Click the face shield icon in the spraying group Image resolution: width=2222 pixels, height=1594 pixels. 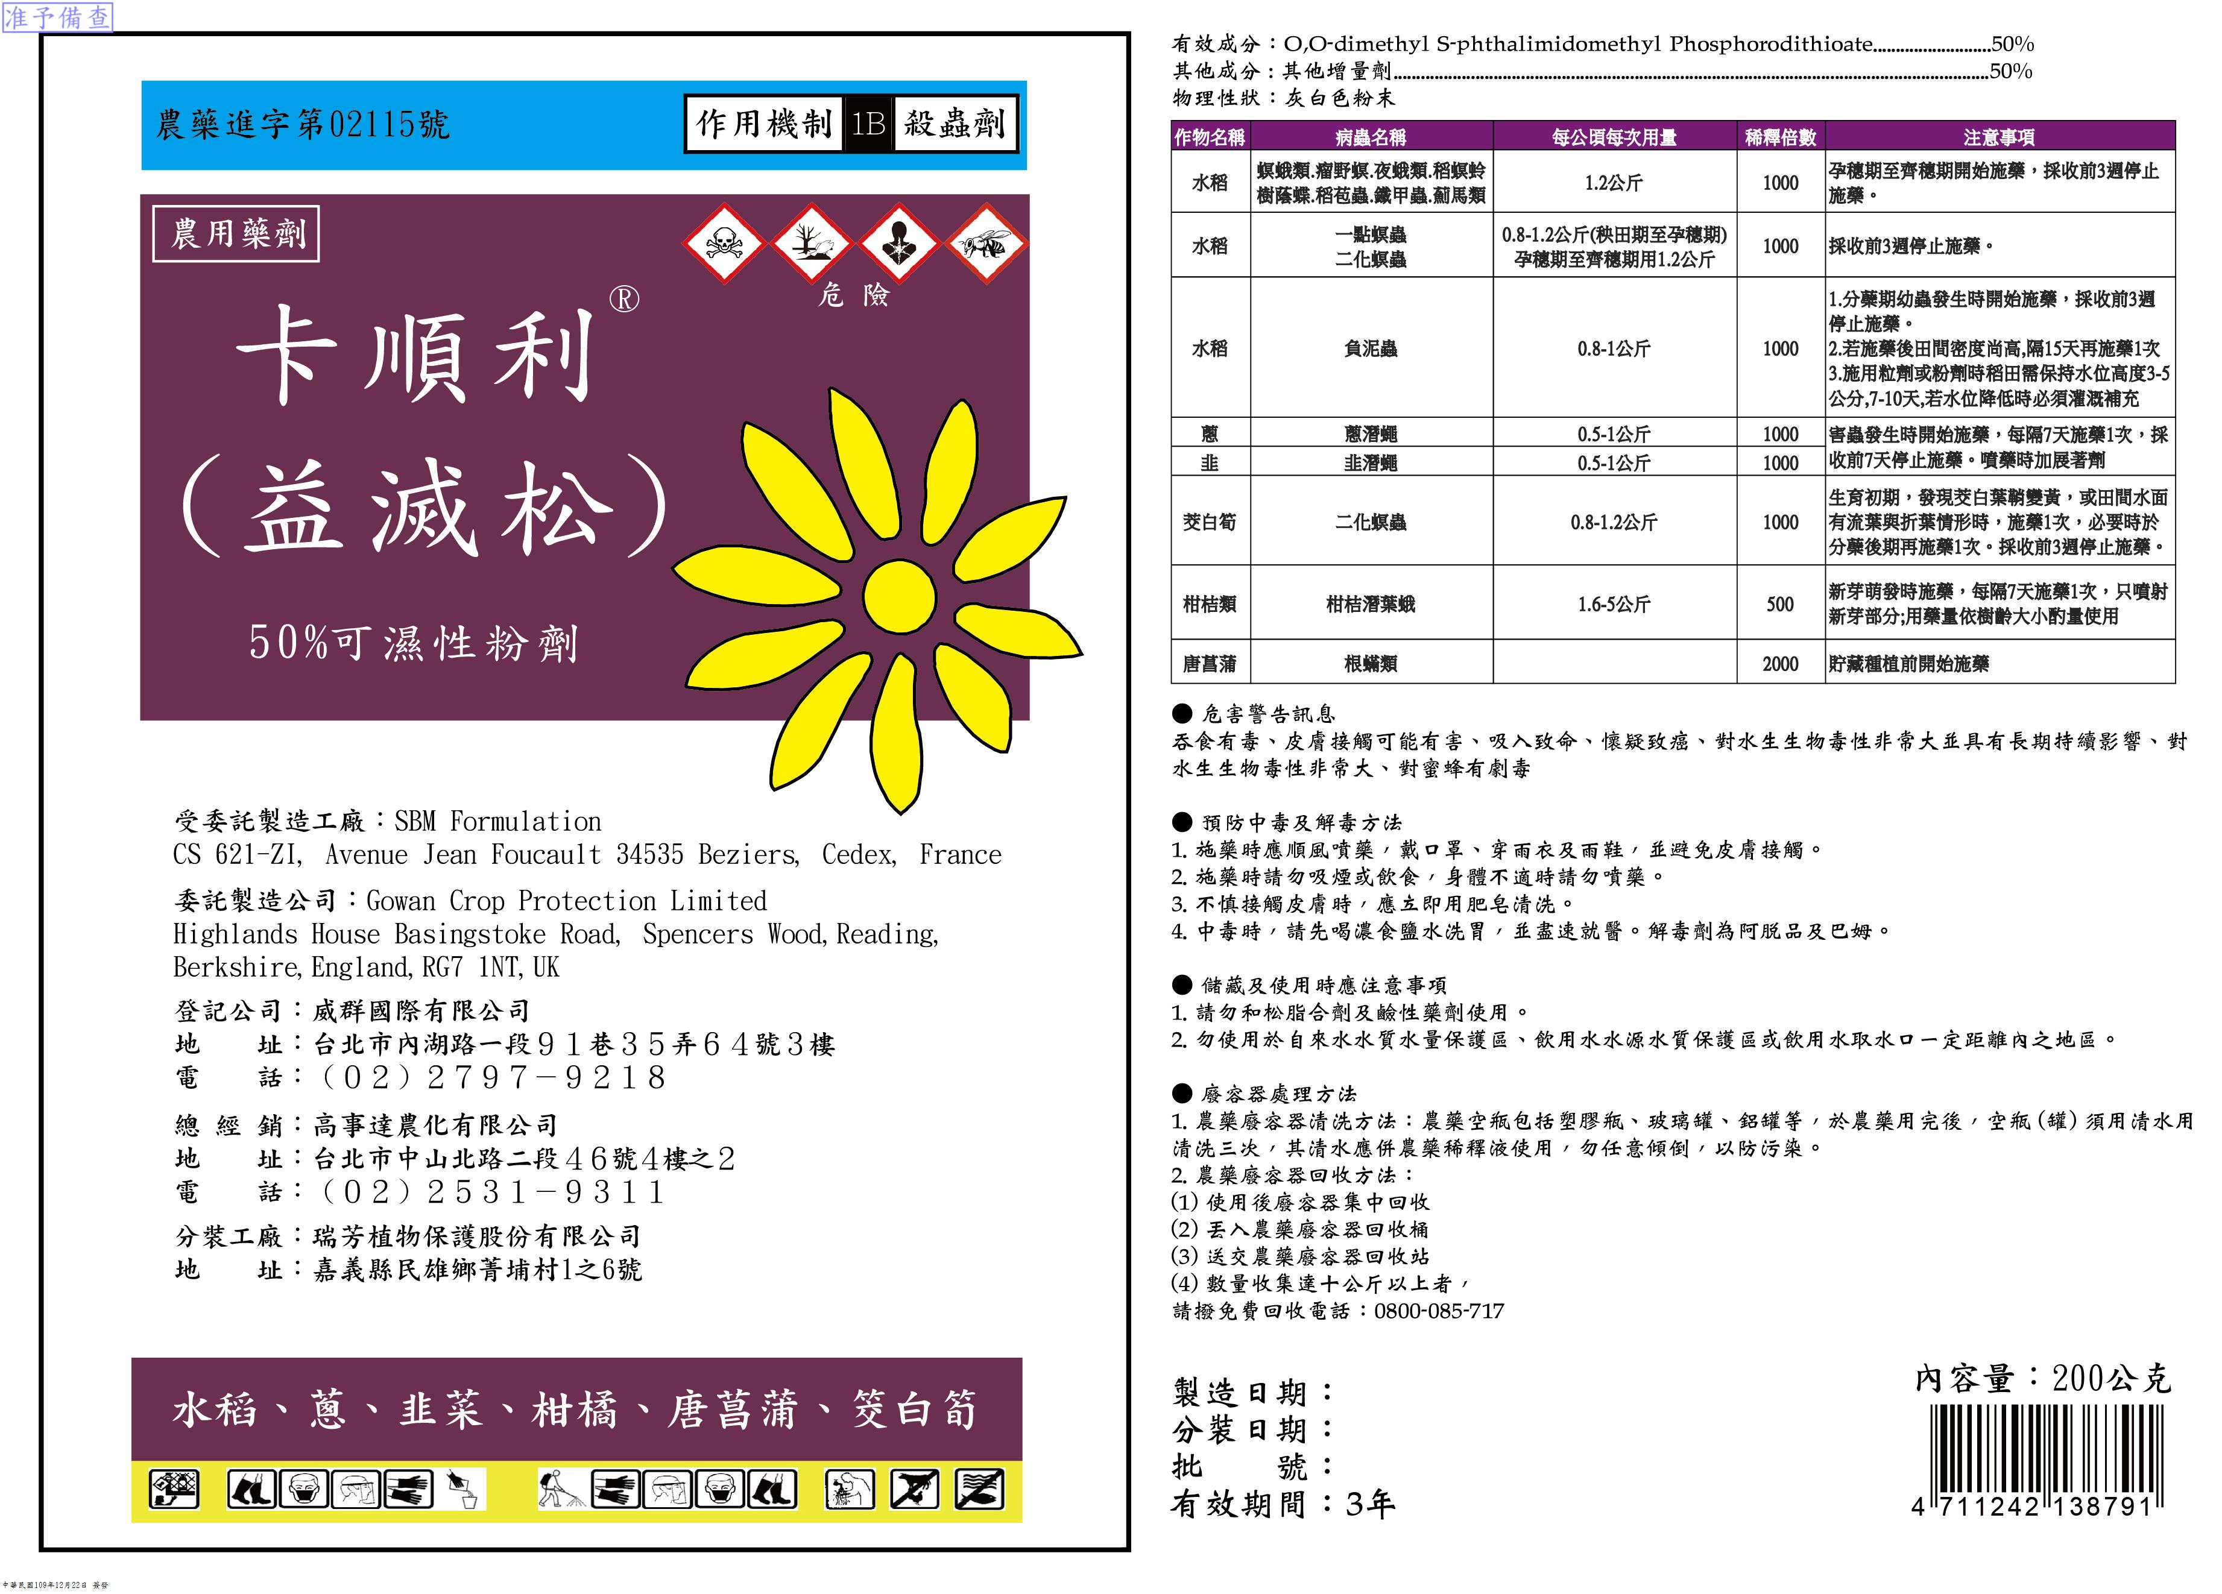click(x=667, y=1489)
